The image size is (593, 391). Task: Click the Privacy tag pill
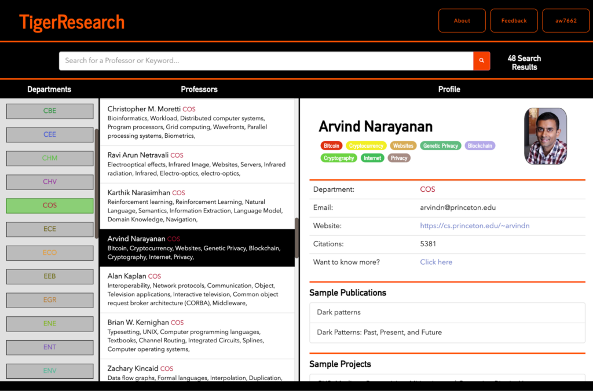click(x=399, y=158)
